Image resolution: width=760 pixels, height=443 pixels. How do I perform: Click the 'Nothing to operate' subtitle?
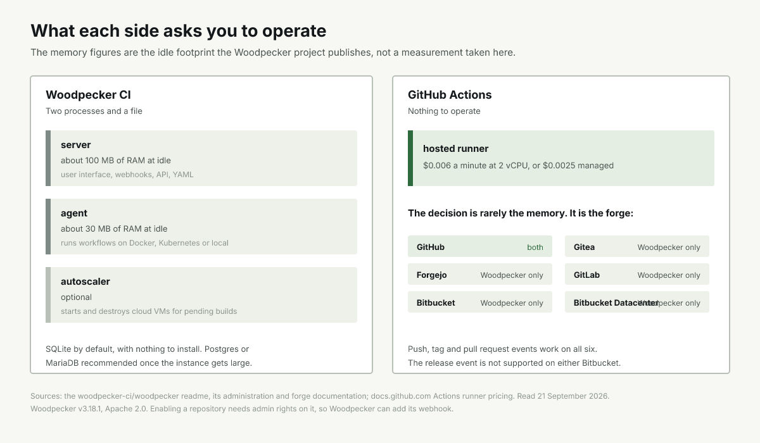click(444, 111)
